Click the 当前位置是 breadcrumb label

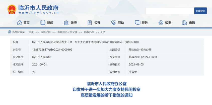19,32
